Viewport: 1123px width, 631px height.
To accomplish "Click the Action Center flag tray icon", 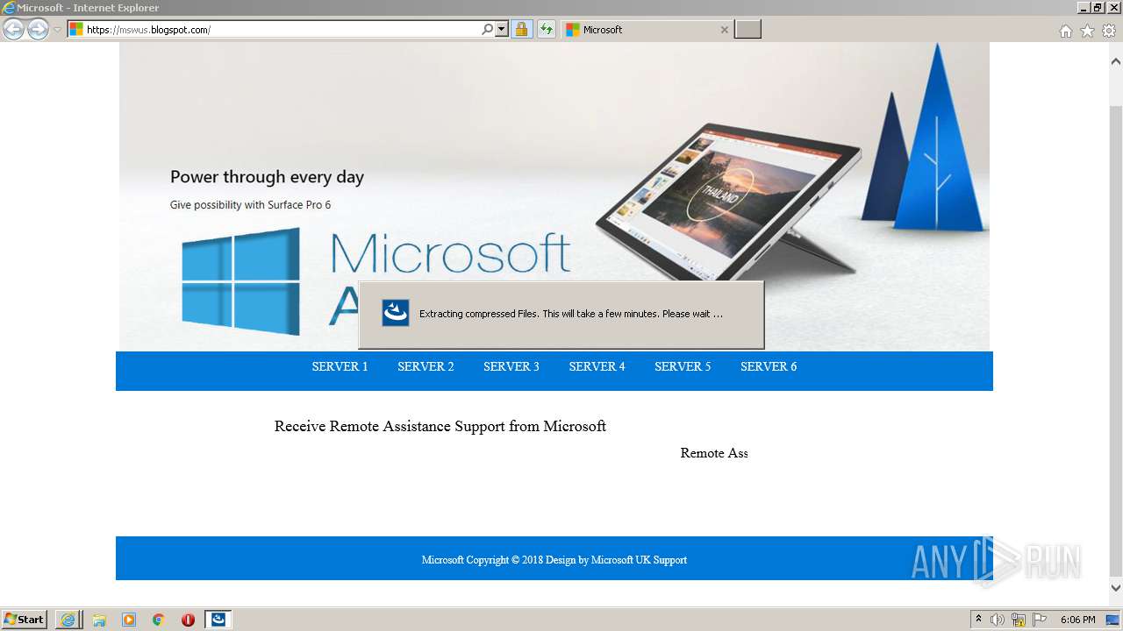I will tap(1040, 620).
